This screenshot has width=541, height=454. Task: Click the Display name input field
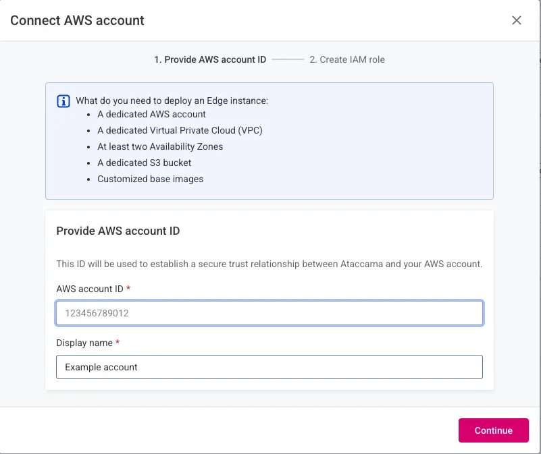coord(269,366)
